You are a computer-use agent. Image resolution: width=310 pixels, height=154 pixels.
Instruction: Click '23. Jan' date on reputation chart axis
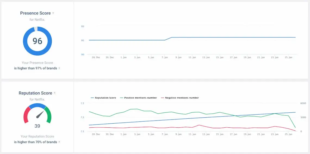(x=275, y=134)
